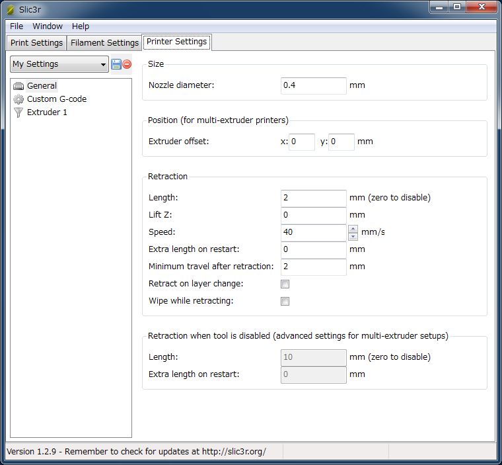The height and width of the screenshot is (465, 502).
Task: Click the gear icon beside Custom G-code
Action: tap(18, 99)
